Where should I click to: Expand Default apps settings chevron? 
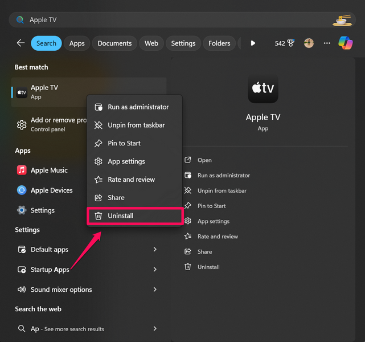coord(155,250)
